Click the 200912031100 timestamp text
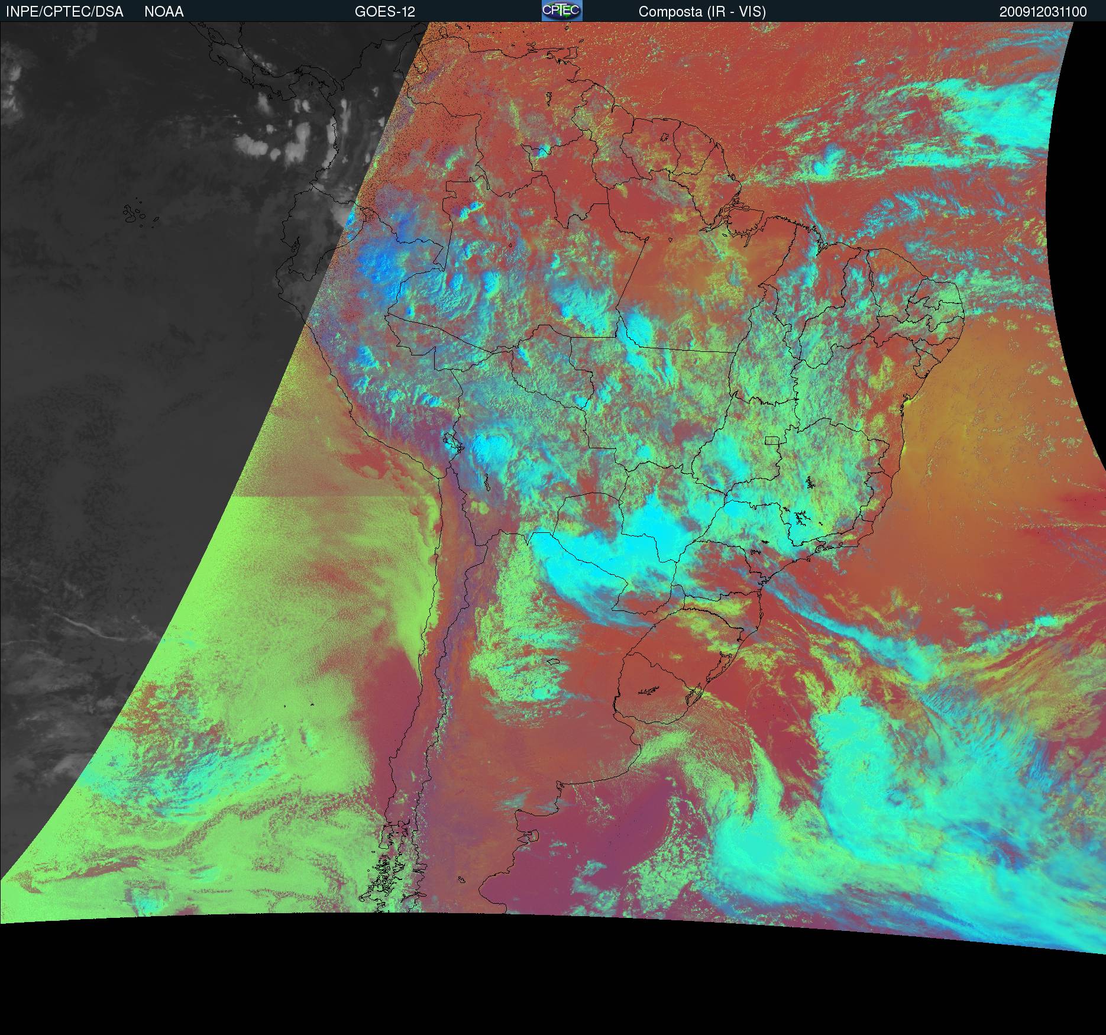The image size is (1106, 1035). (x=1043, y=12)
